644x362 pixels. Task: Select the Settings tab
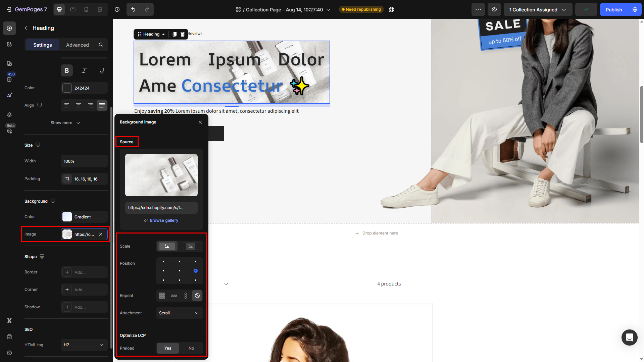[43, 45]
